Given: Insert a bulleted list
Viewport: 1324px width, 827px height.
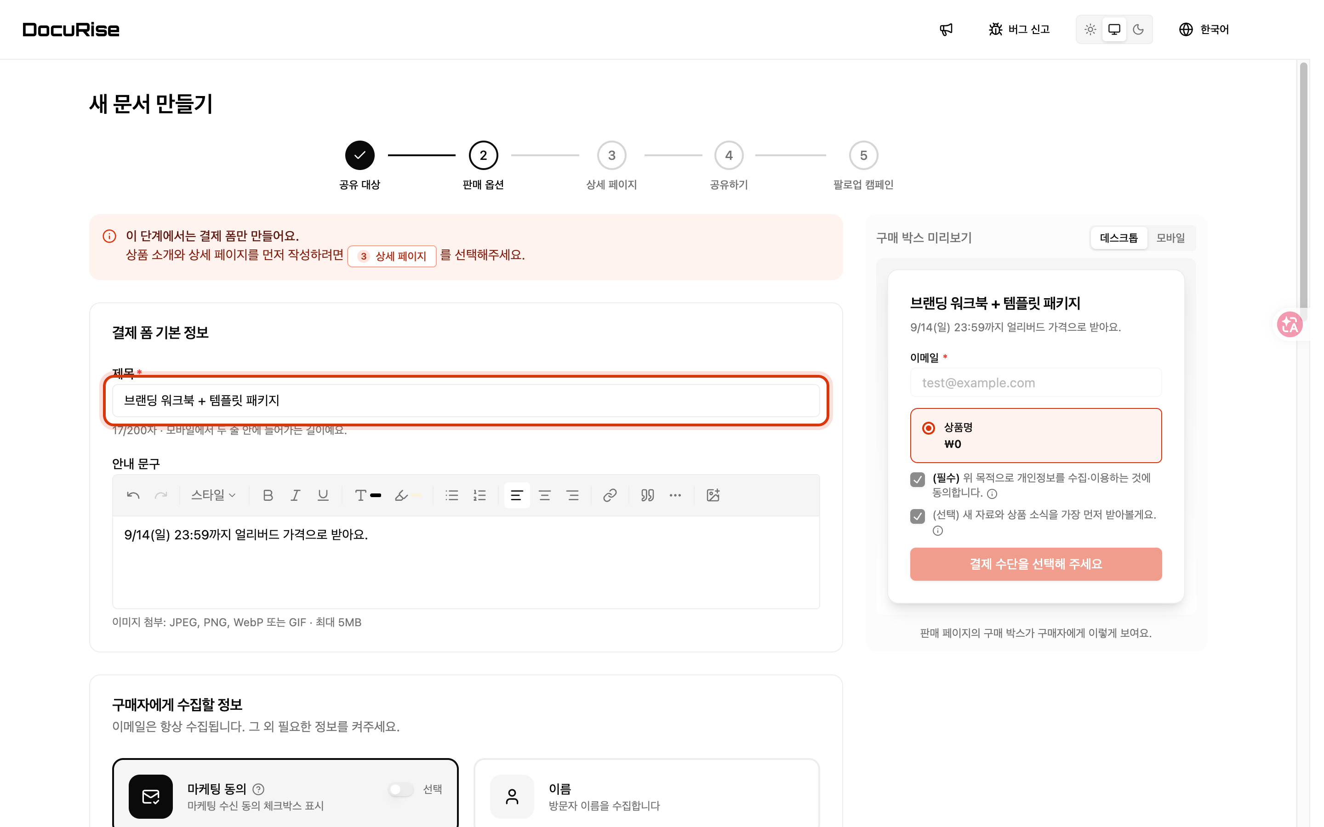Looking at the screenshot, I should tap(452, 496).
